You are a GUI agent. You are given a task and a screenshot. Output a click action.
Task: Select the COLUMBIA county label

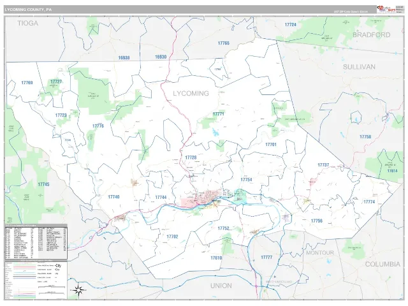point(382,264)
